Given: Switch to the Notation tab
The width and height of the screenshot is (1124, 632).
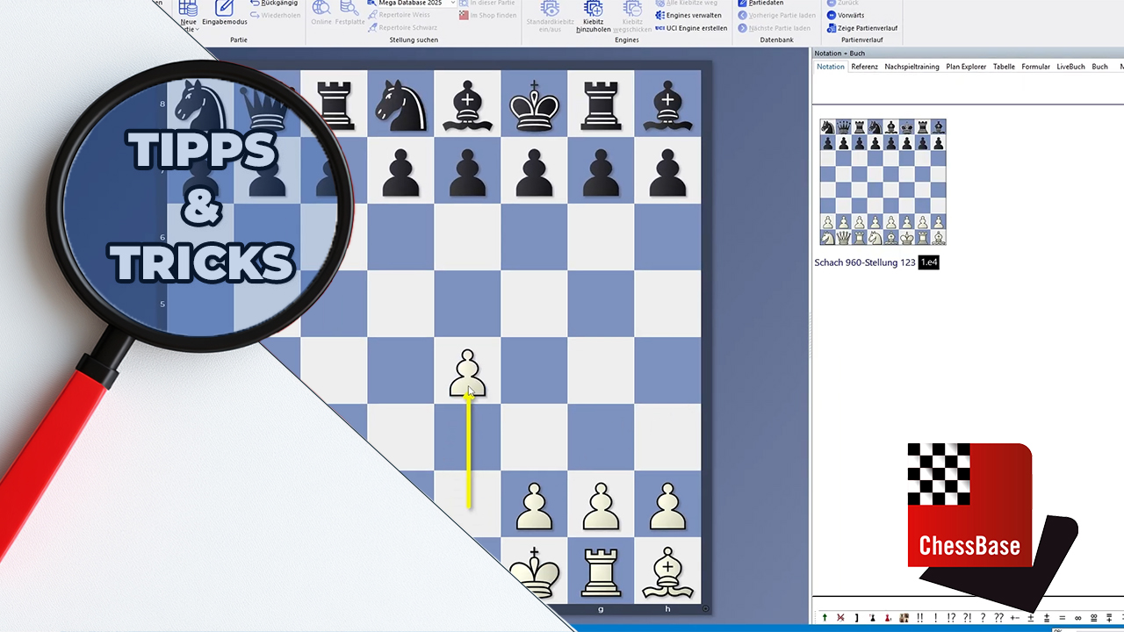Looking at the screenshot, I should click(x=831, y=67).
